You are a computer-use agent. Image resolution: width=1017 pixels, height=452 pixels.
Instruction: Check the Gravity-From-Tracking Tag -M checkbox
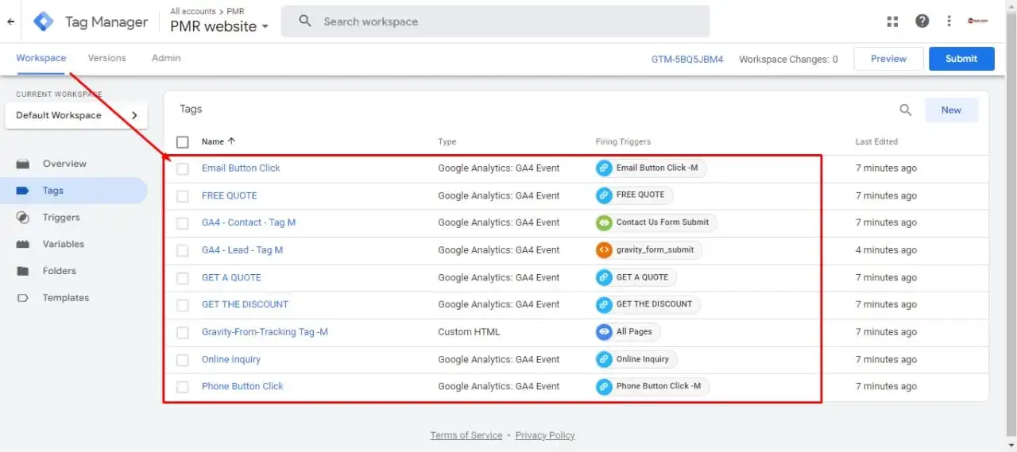click(x=183, y=333)
